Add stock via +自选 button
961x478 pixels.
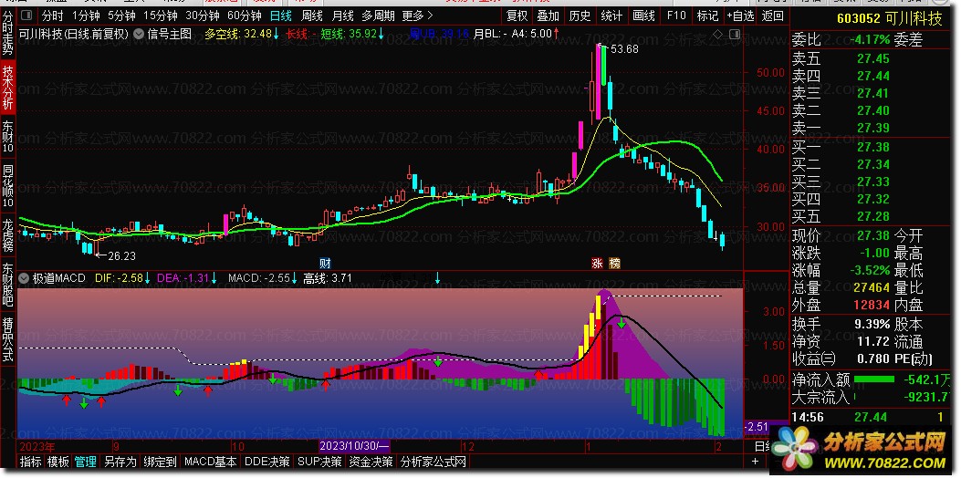coord(741,16)
